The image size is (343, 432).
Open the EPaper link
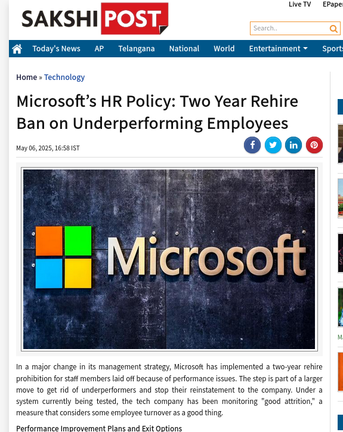point(333,4)
